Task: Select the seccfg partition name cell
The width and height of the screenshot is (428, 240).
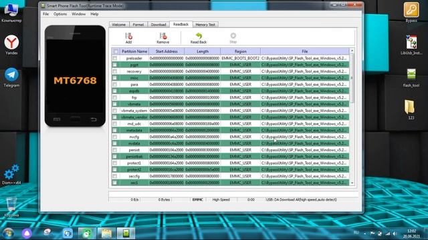Action: coord(134,176)
